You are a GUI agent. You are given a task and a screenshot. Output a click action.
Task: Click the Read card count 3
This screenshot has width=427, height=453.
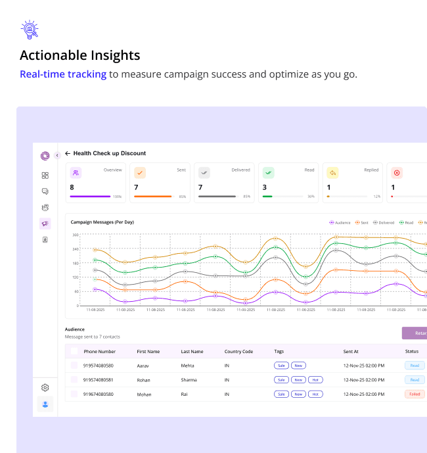(265, 187)
